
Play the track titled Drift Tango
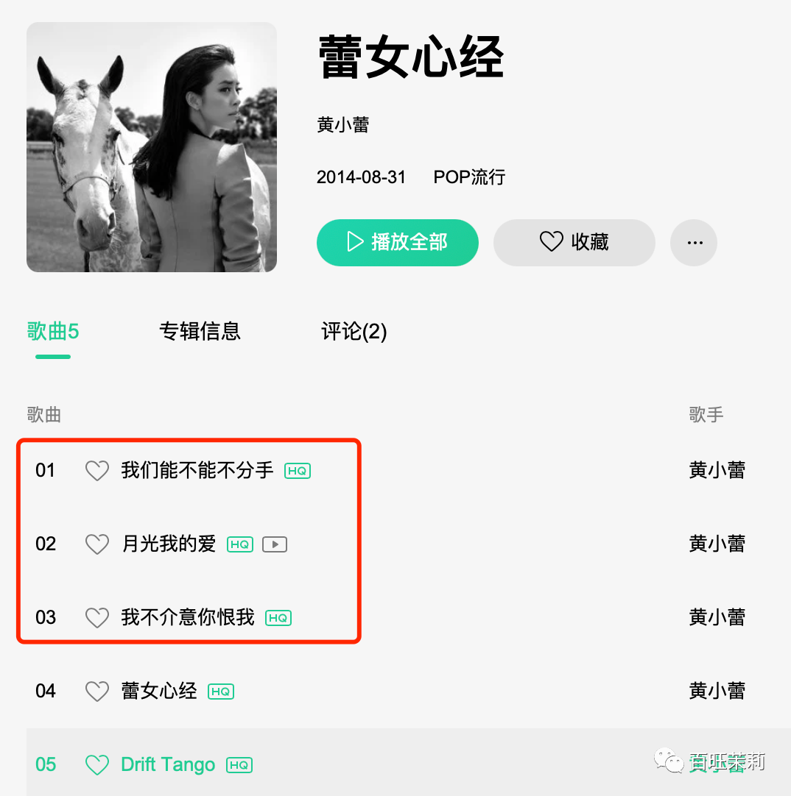click(x=168, y=764)
